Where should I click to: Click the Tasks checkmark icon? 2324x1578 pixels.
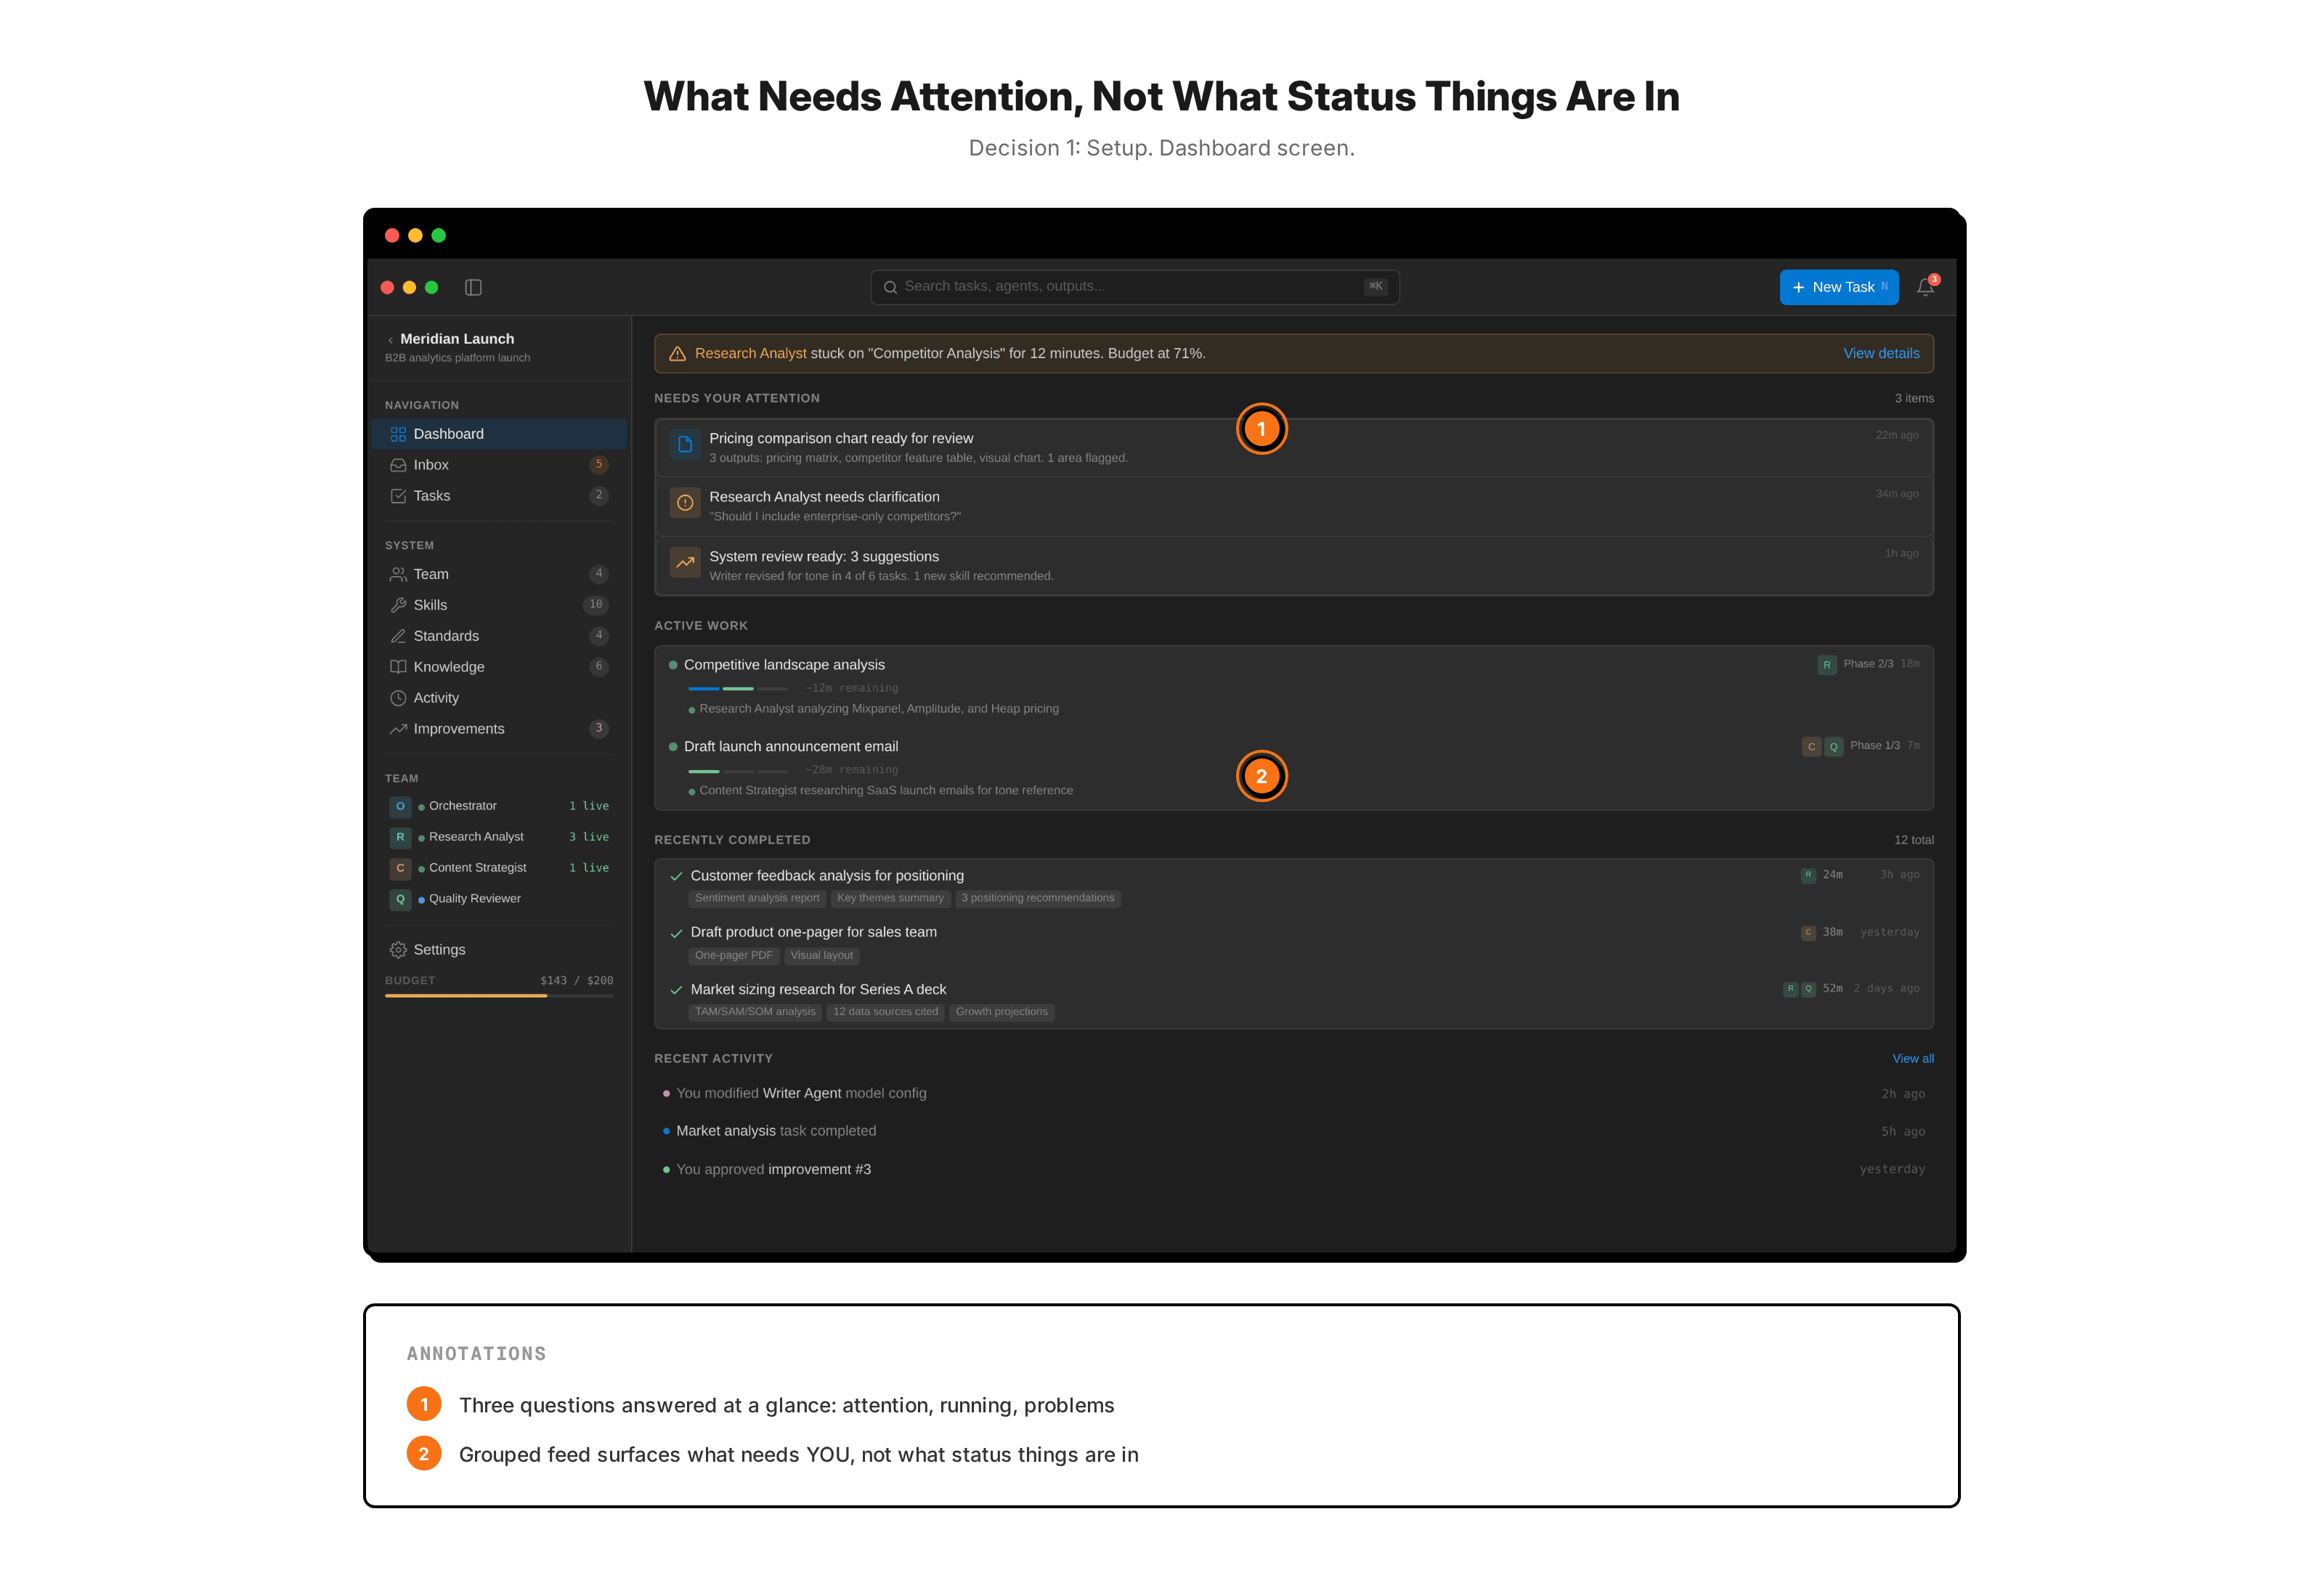click(x=398, y=496)
